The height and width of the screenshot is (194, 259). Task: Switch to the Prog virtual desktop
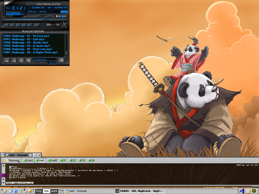pos(38,191)
